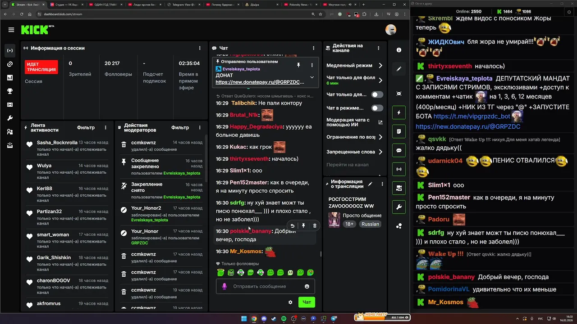This screenshot has width=577, height=324.
Task: Click the broadcast signal quick action icon
Action: (399, 169)
